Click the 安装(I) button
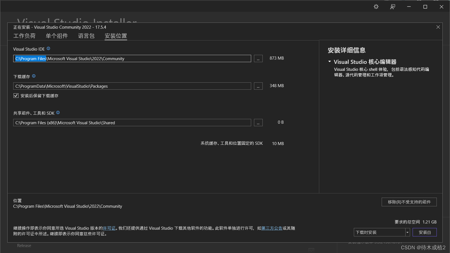The width and height of the screenshot is (450, 253). pos(425,232)
